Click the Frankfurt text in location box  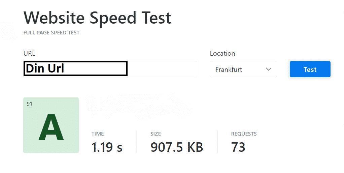(x=229, y=70)
